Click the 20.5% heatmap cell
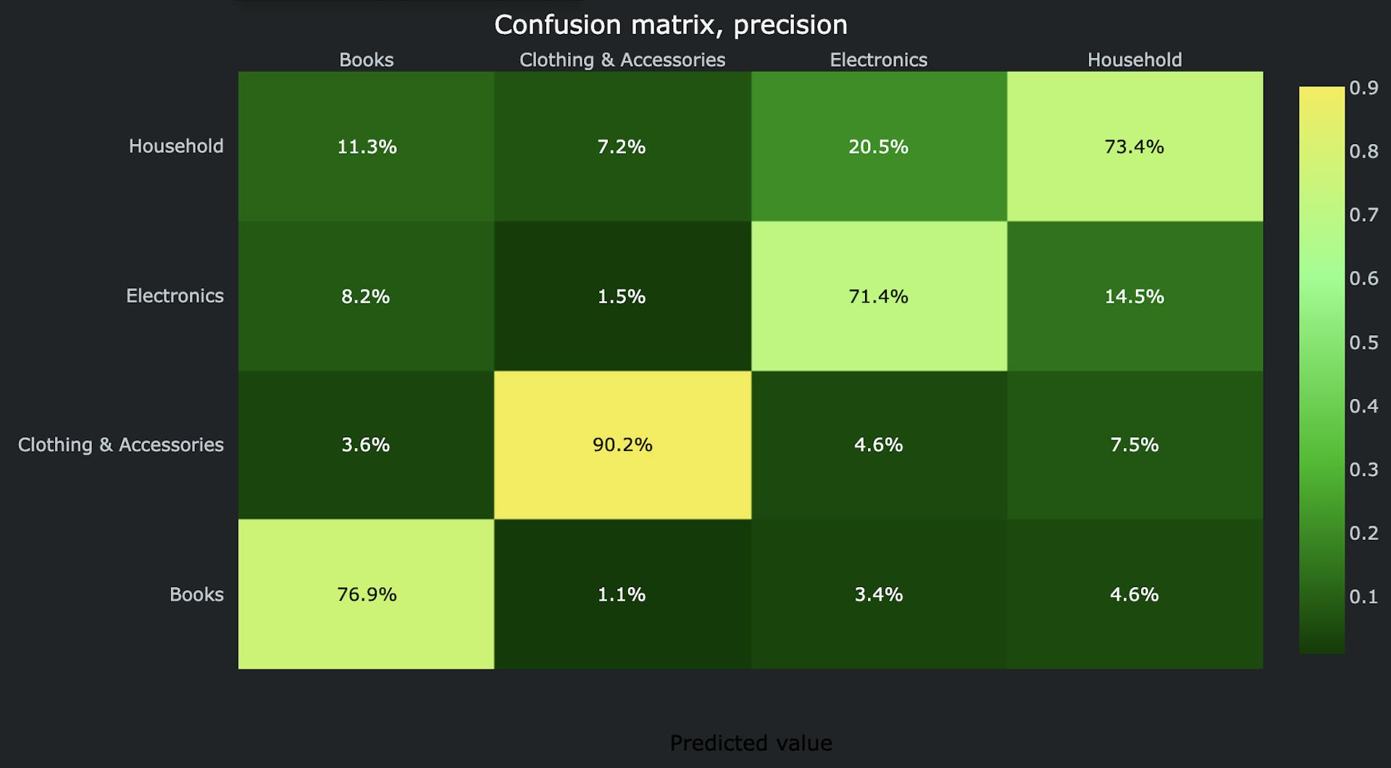This screenshot has height=768, width=1391. pos(879,146)
